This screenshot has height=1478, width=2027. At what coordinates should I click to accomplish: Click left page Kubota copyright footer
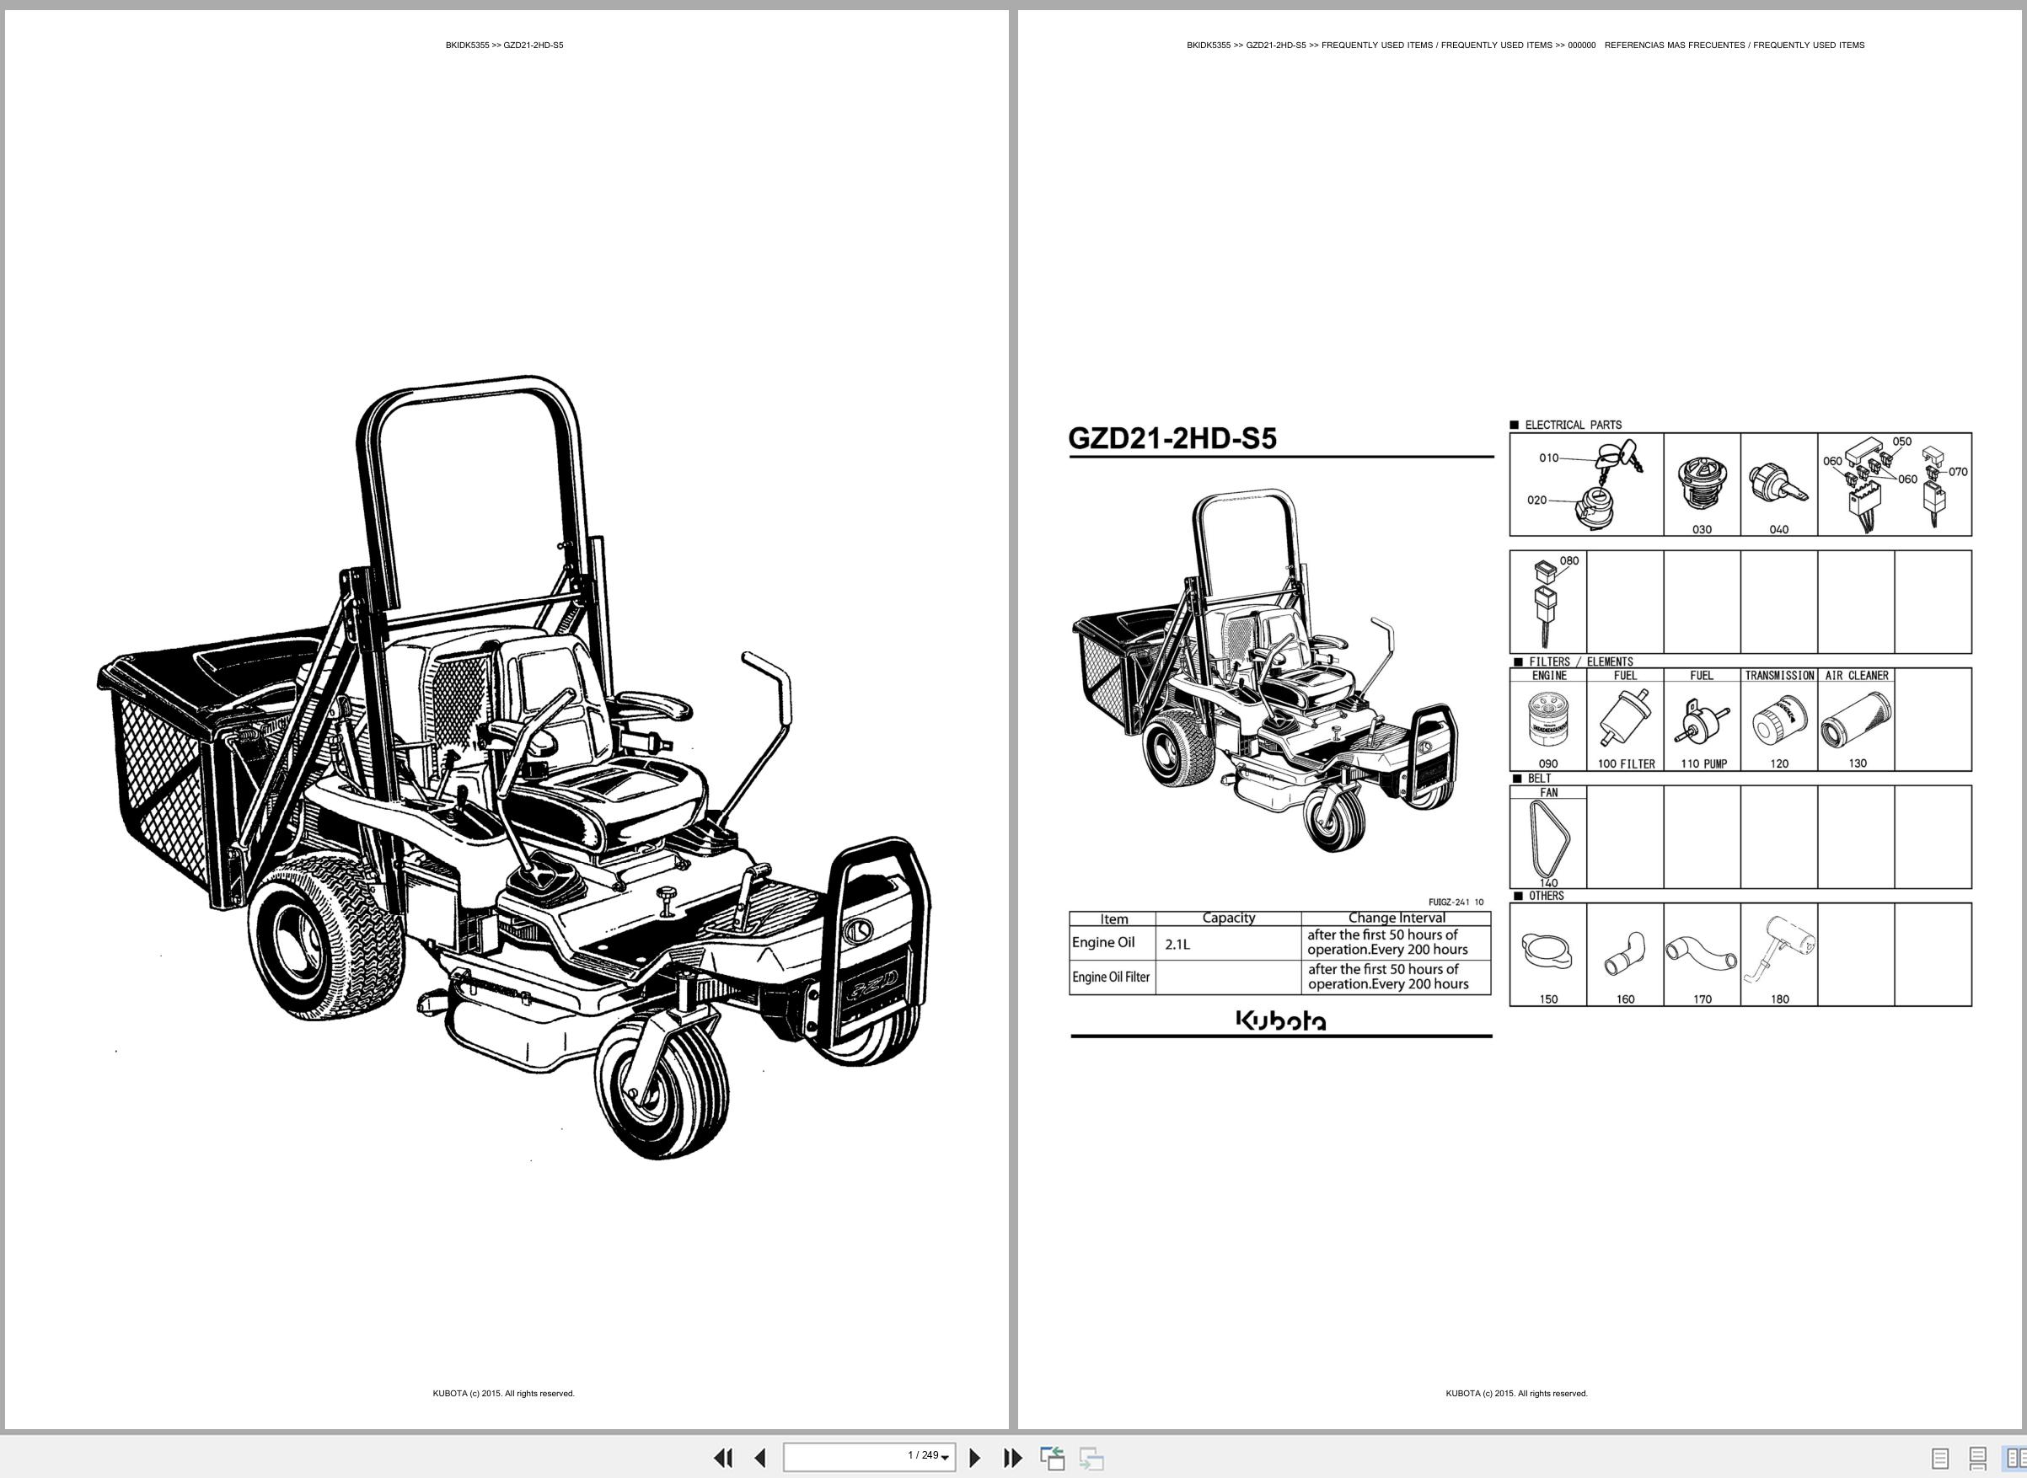tap(504, 1393)
